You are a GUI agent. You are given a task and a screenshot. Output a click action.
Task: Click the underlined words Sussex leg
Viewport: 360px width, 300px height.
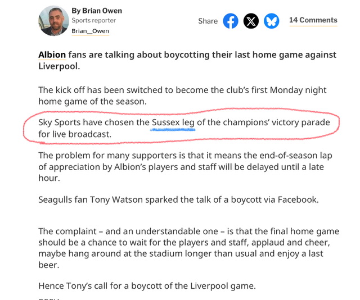tap(173, 122)
